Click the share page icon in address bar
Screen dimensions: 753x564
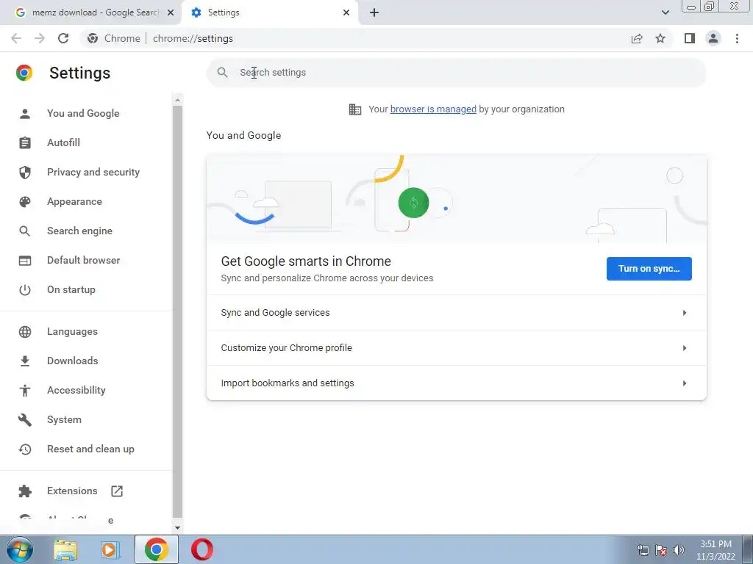[637, 38]
